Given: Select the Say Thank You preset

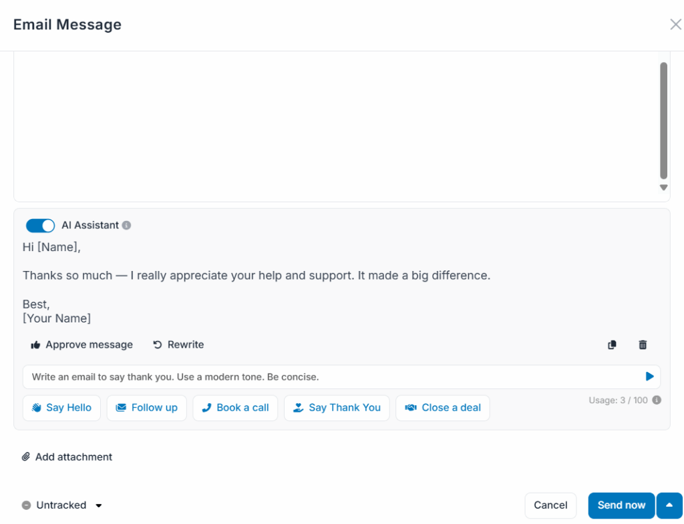Looking at the screenshot, I should 336,408.
